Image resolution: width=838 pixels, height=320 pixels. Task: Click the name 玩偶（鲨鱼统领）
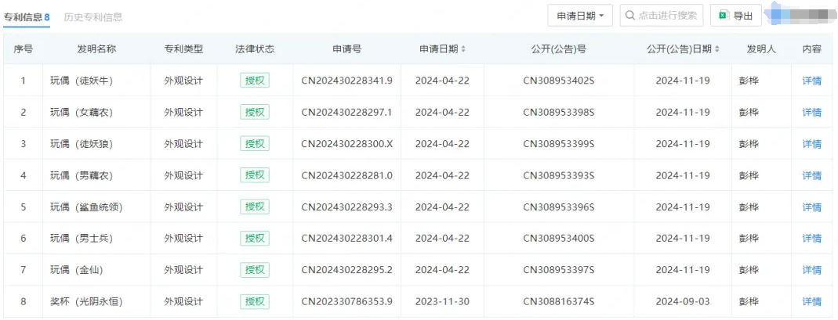click(86, 207)
